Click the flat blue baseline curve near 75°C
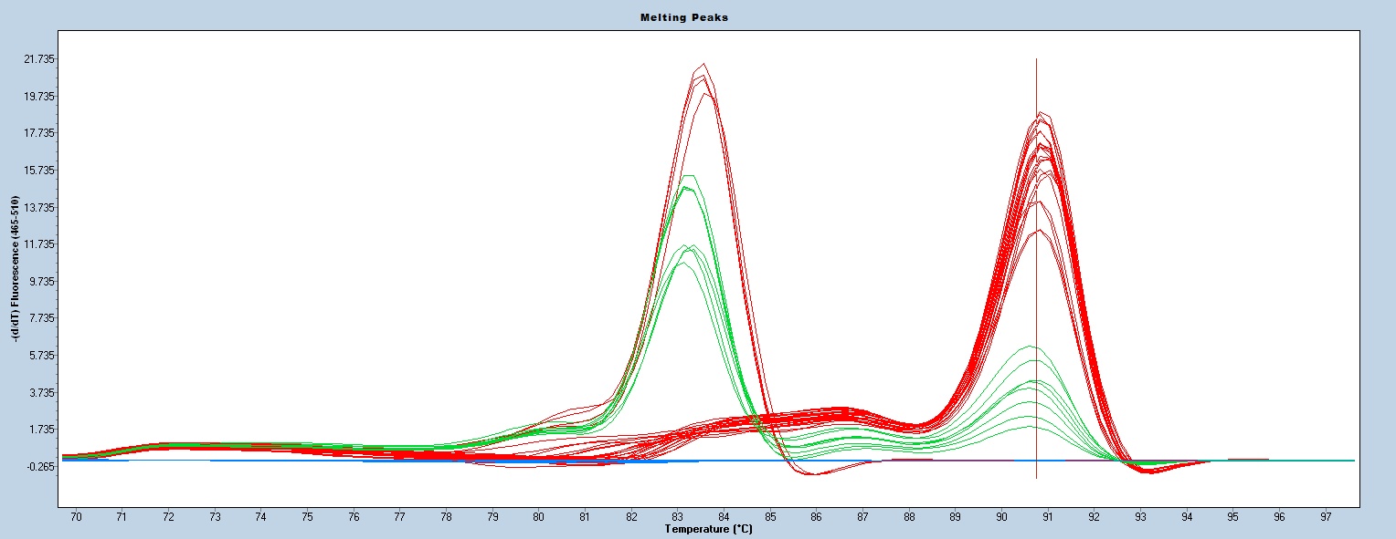1396x539 pixels. (308, 461)
